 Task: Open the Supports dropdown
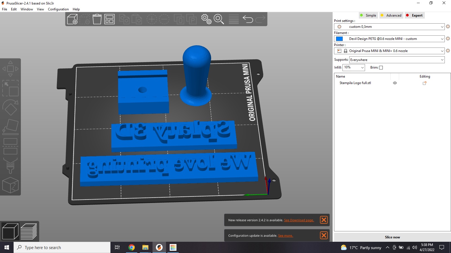[x=397, y=60]
